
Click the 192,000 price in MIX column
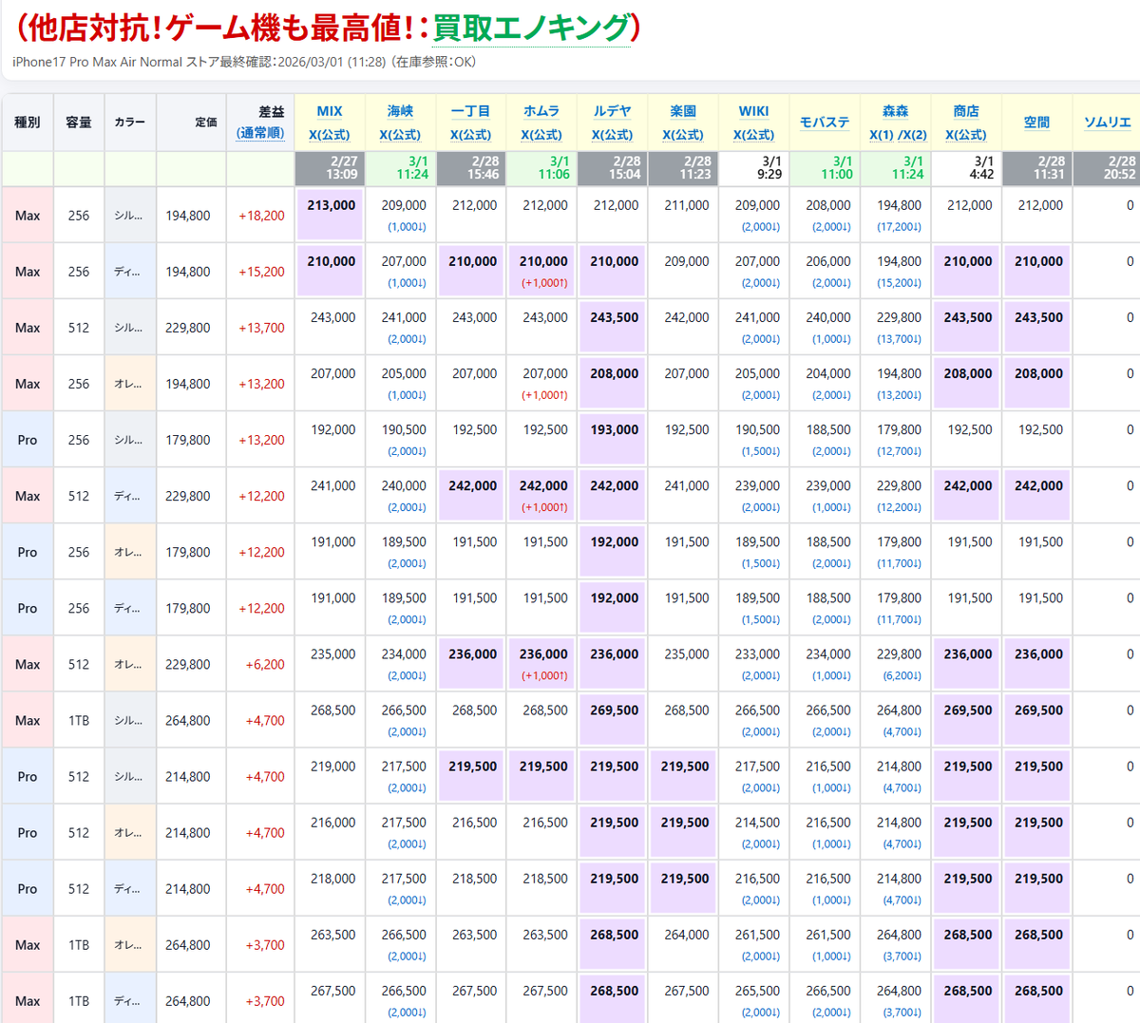point(333,429)
